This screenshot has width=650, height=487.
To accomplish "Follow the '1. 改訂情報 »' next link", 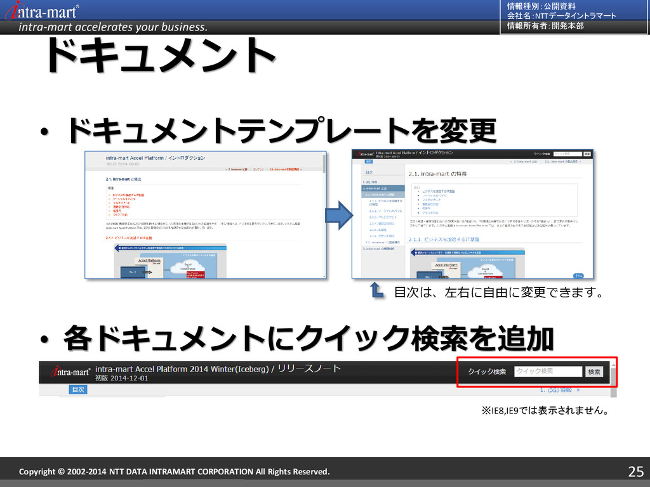I will click(x=560, y=390).
